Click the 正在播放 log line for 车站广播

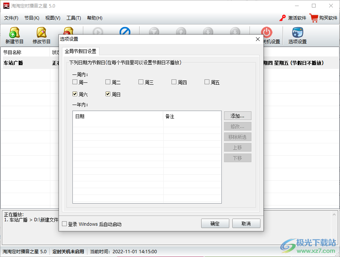coord(31,220)
